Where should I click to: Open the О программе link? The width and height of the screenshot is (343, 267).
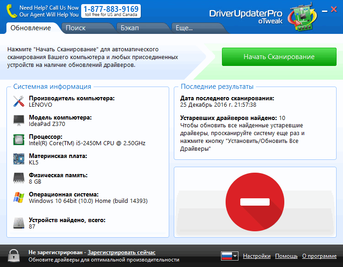coord(319,256)
